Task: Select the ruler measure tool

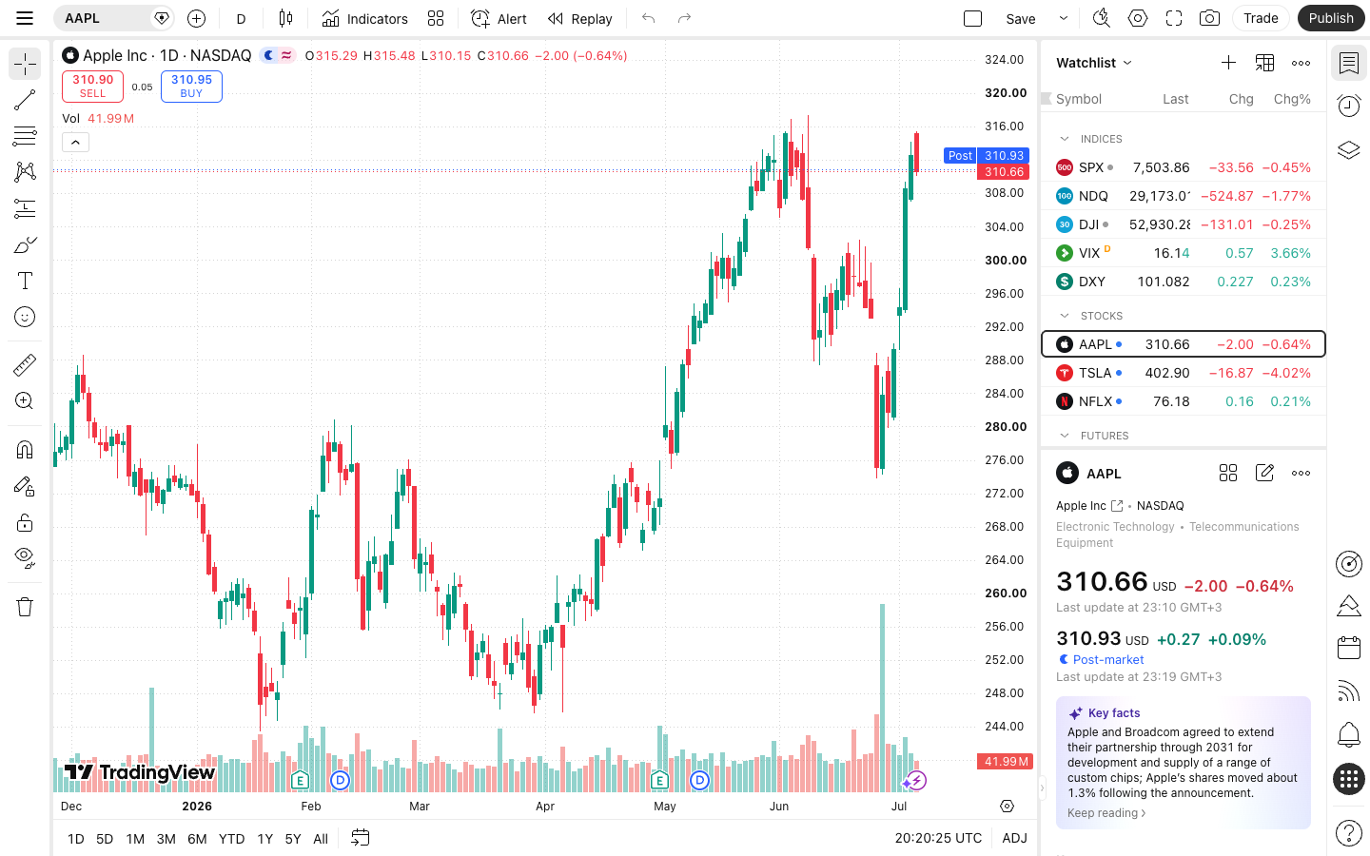Action: (x=25, y=364)
